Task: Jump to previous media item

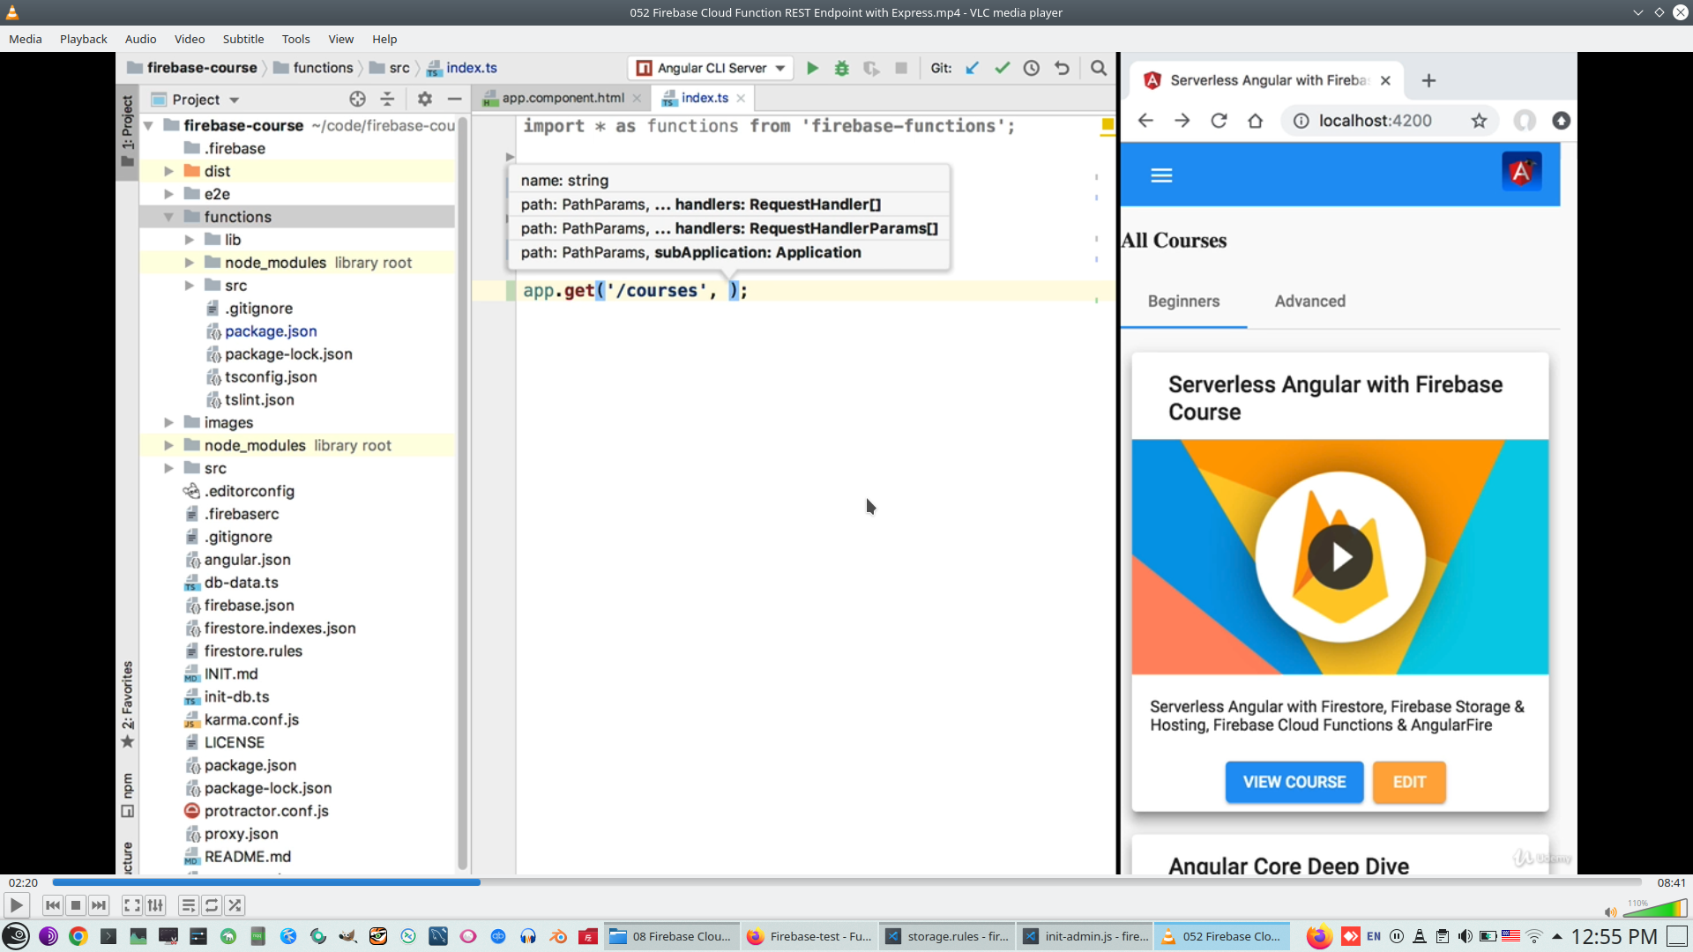Action: coord(53,905)
